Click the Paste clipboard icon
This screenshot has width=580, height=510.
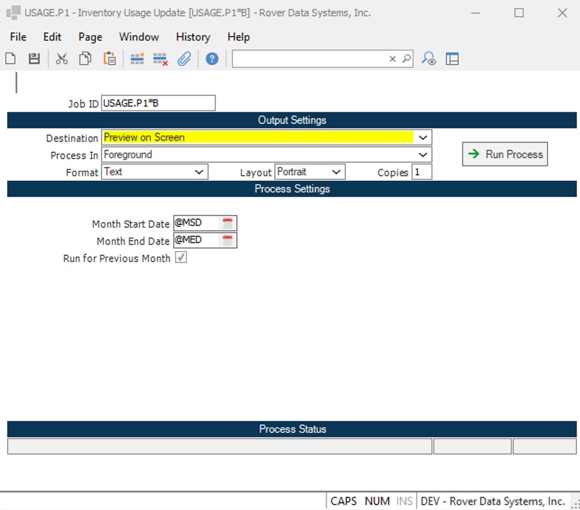109,59
